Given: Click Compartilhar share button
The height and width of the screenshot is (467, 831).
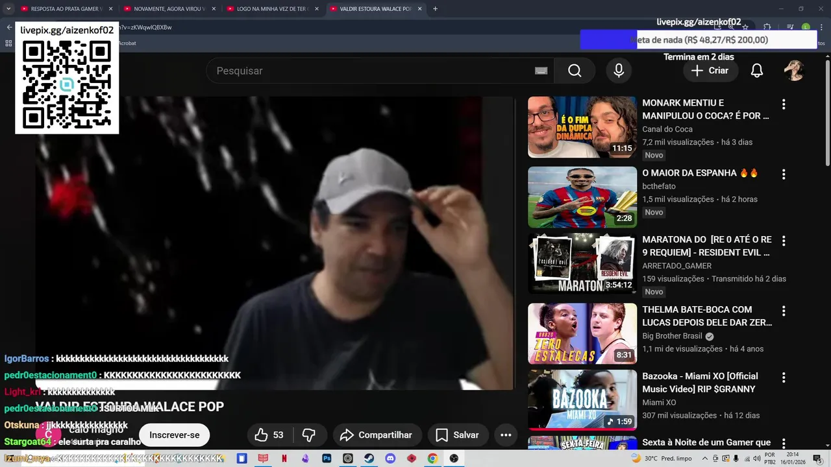Looking at the screenshot, I should tap(377, 435).
